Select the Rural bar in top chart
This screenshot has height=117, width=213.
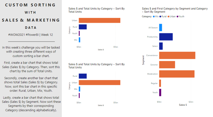[x=83, y=27]
